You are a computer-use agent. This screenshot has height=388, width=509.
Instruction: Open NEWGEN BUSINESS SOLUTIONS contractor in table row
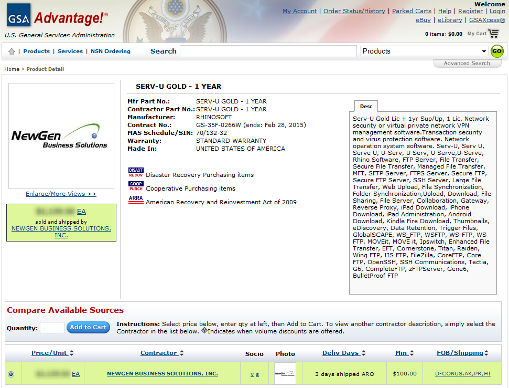tap(163, 374)
